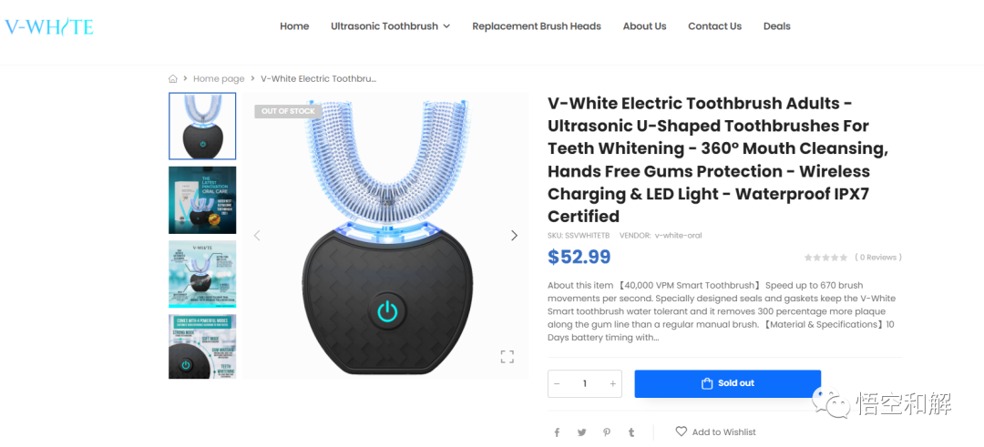This screenshot has height=447, width=984.
Task: Go to the Deals menu item
Action: coord(777,26)
